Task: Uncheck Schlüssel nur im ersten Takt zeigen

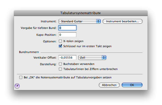Action: click(x=61, y=46)
